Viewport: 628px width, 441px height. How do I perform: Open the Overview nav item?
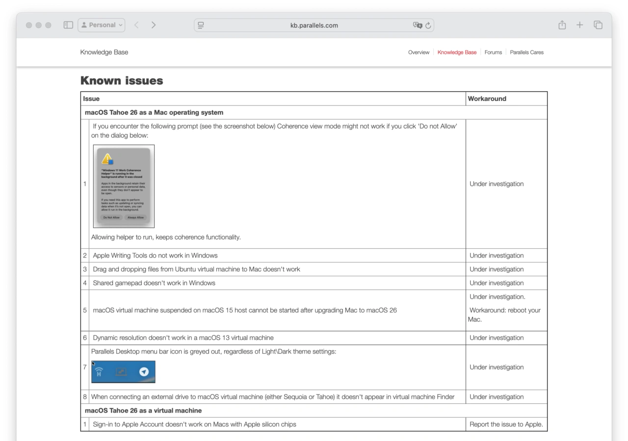coord(419,52)
